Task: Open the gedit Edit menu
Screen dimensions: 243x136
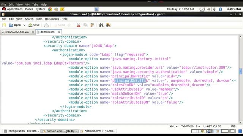Action: (11, 19)
